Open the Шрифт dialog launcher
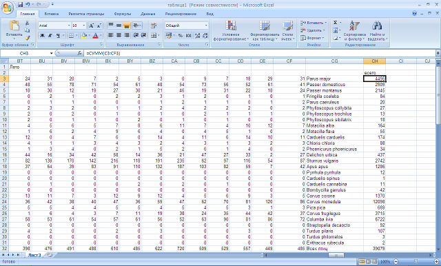 tap(101, 45)
